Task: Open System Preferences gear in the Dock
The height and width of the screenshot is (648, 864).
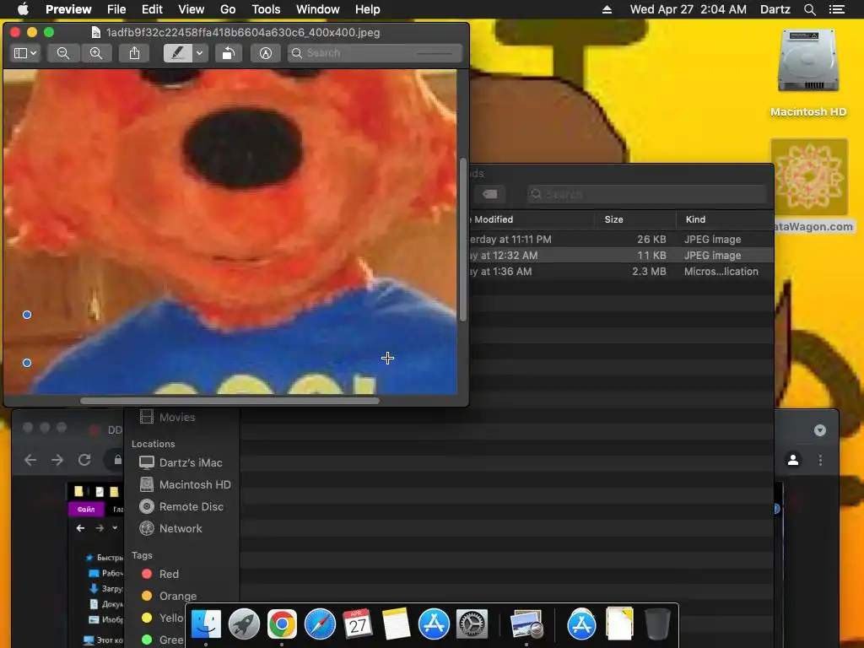Action: point(472,624)
